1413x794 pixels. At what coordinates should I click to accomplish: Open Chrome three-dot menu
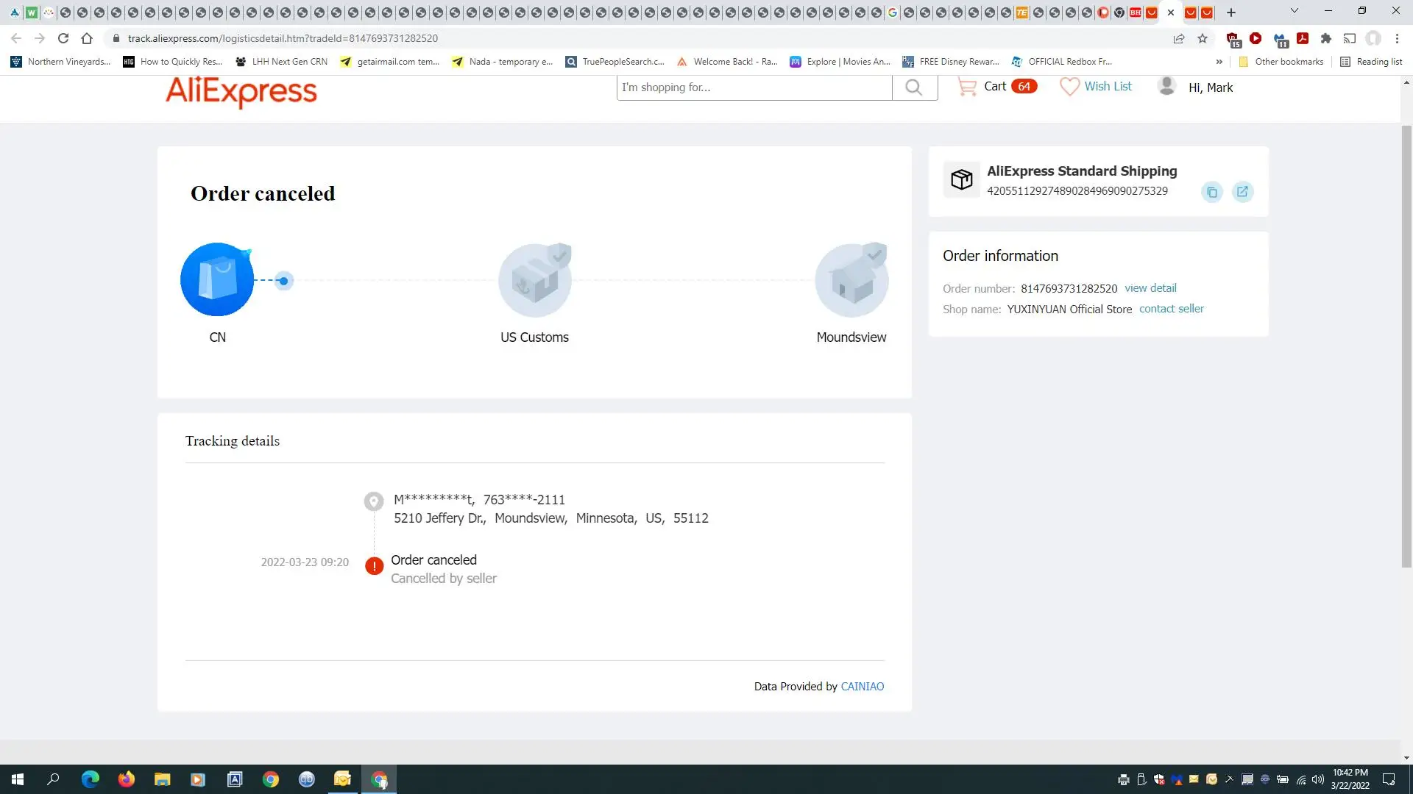tap(1397, 38)
